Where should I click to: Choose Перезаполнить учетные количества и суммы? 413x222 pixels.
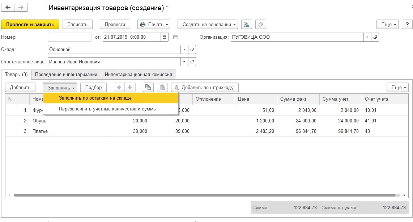click(108, 109)
